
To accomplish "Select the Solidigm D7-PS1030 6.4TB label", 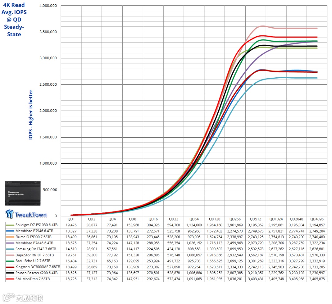I will pyautogui.click(x=36, y=225).
